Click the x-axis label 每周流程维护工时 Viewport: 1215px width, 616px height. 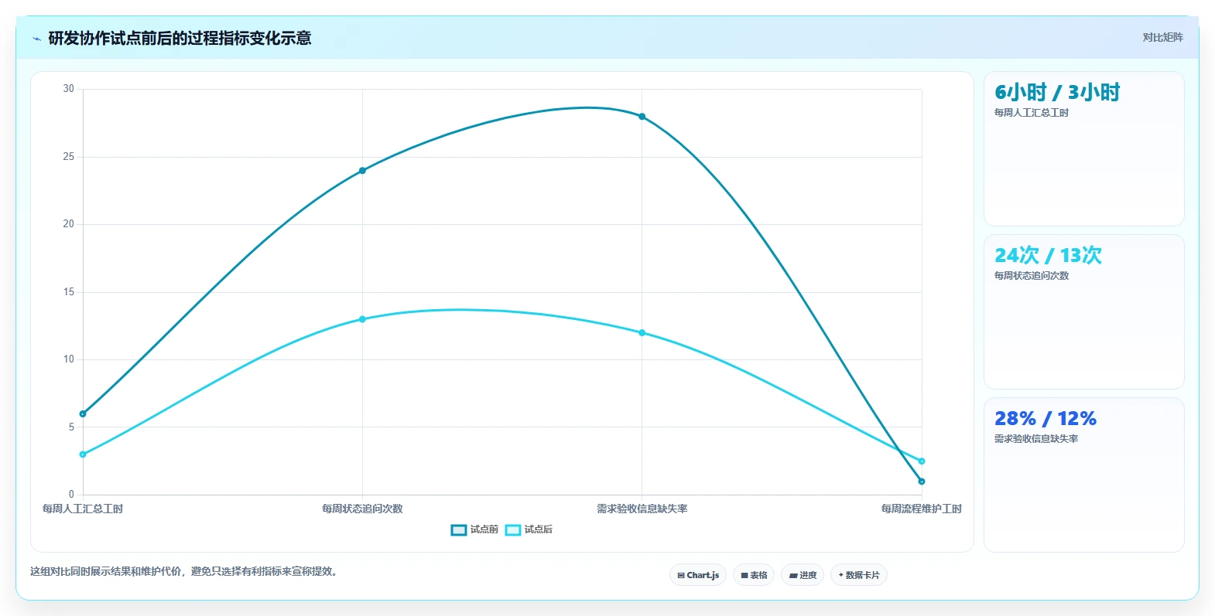pyautogui.click(x=922, y=509)
